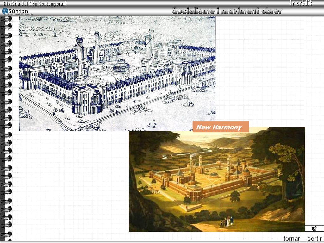Viewport: 324px width, 243px height.
Task: Open the colored New Harmony landscape painting
Action: [x=216, y=179]
